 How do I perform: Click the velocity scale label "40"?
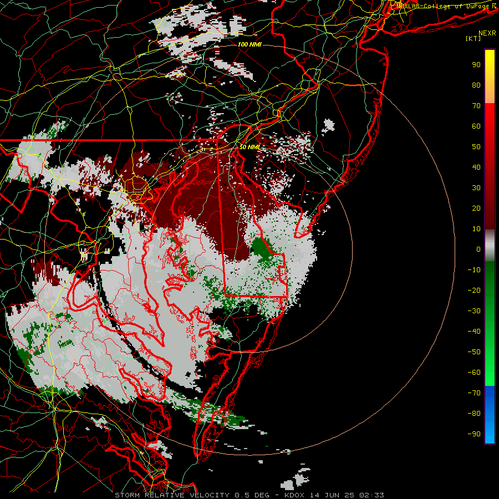[476, 167]
